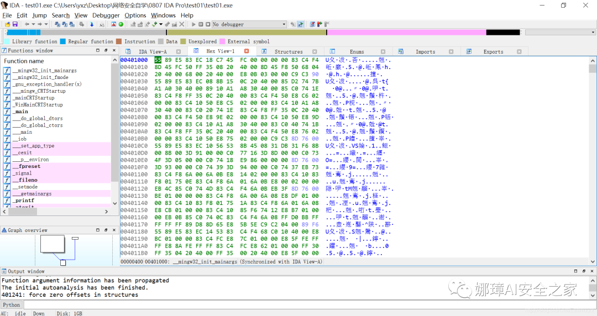This screenshot has height=316, width=597.
Task: Jump forward with the right arrow icon
Action: tap(40, 24)
